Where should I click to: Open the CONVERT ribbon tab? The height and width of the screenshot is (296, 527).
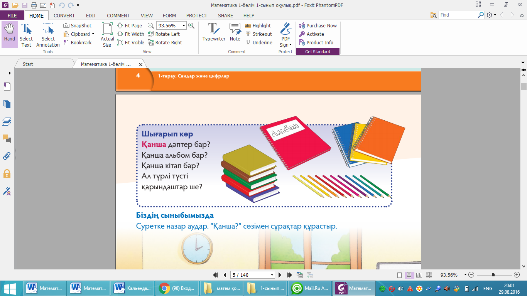point(64,16)
